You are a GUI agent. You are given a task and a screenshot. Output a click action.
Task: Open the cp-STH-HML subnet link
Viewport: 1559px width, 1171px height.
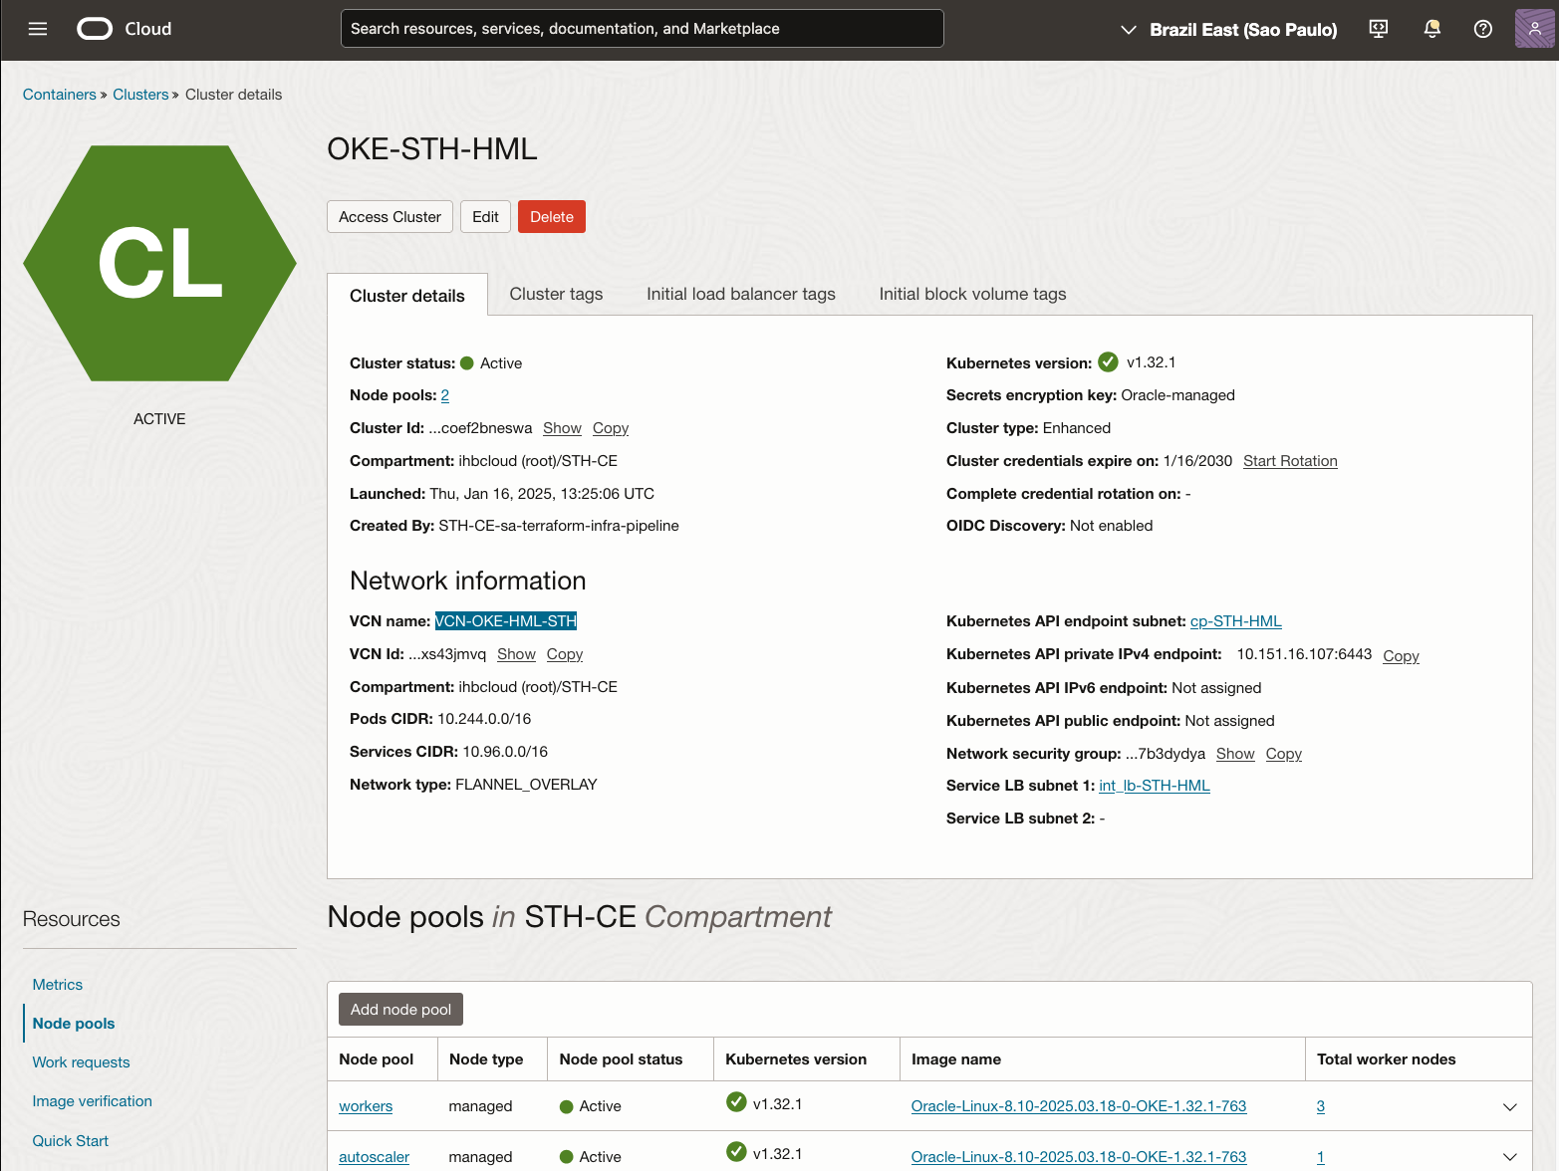pyautogui.click(x=1235, y=620)
